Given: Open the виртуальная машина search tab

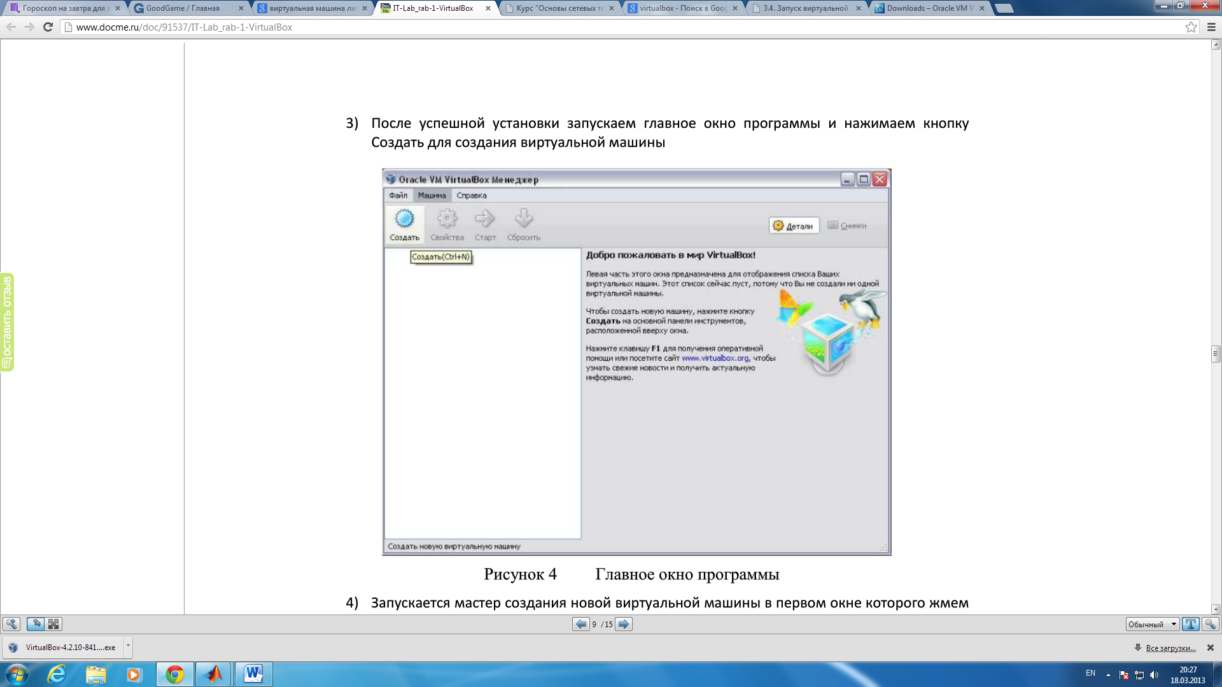Looking at the screenshot, I should (312, 8).
